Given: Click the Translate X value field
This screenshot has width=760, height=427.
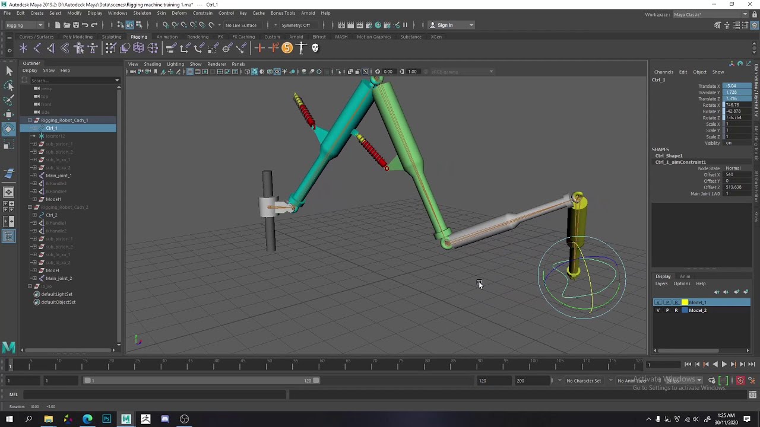Looking at the screenshot, I should tap(737, 86).
